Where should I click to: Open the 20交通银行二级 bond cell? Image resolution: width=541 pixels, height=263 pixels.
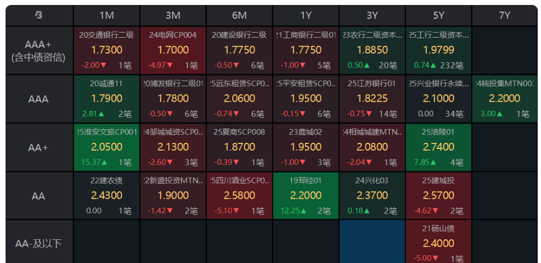[106, 50]
